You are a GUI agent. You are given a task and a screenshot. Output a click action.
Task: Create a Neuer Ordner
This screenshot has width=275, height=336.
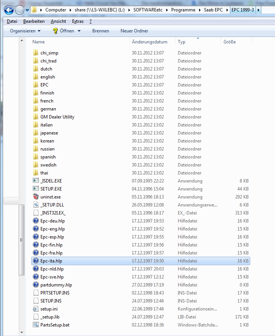(134, 31)
